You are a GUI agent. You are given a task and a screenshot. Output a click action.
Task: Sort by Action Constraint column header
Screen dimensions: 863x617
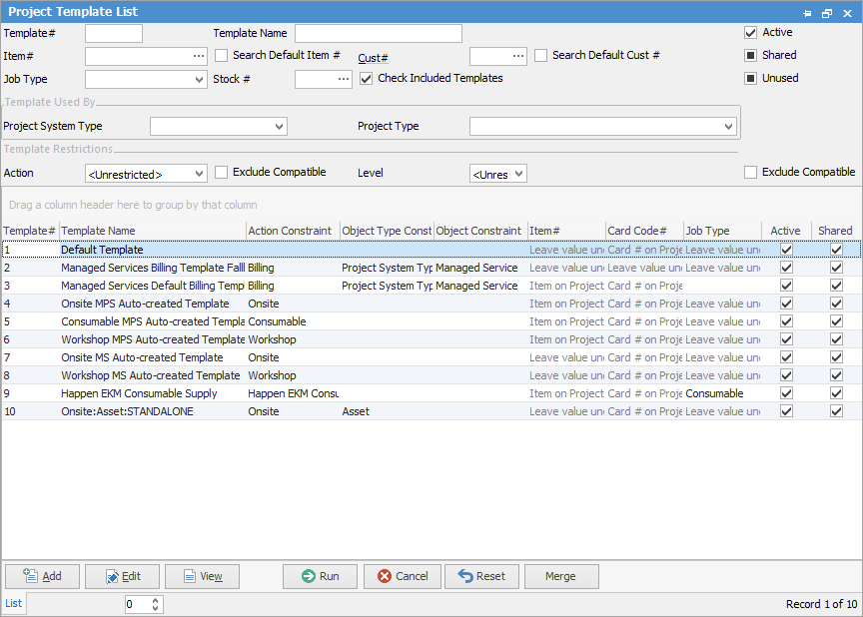point(293,231)
